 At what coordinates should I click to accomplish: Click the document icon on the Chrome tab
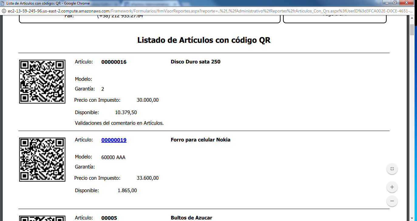tap(3, 3)
